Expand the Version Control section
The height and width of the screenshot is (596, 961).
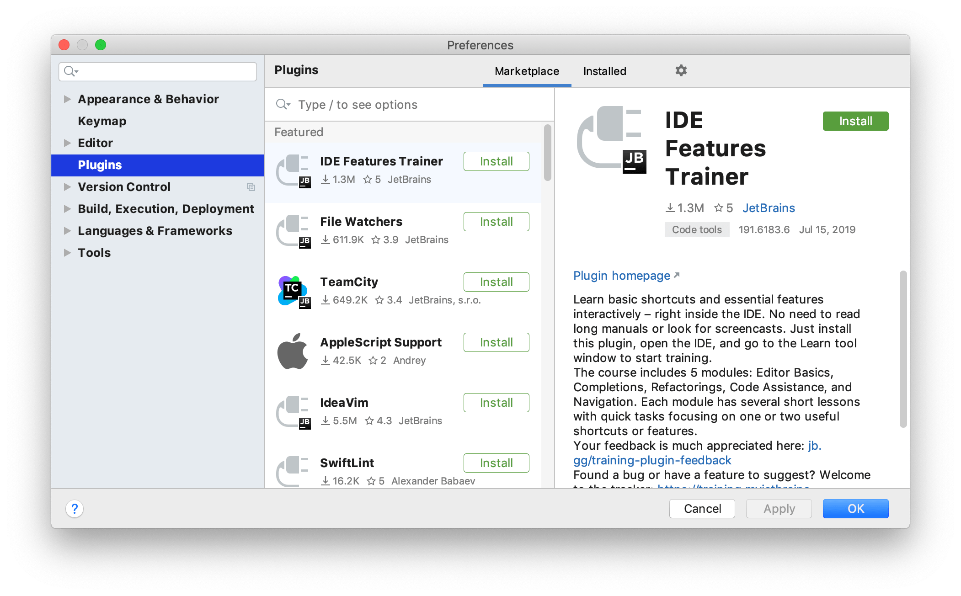(x=67, y=187)
